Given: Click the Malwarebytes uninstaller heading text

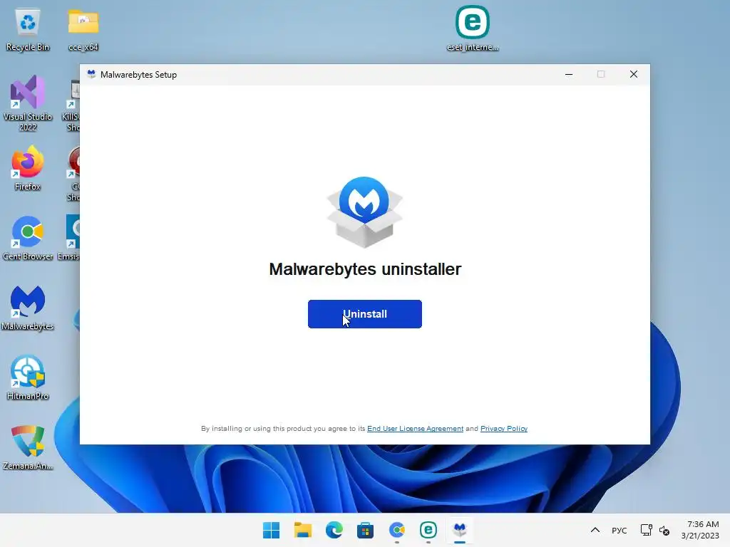Looking at the screenshot, I should pos(365,269).
